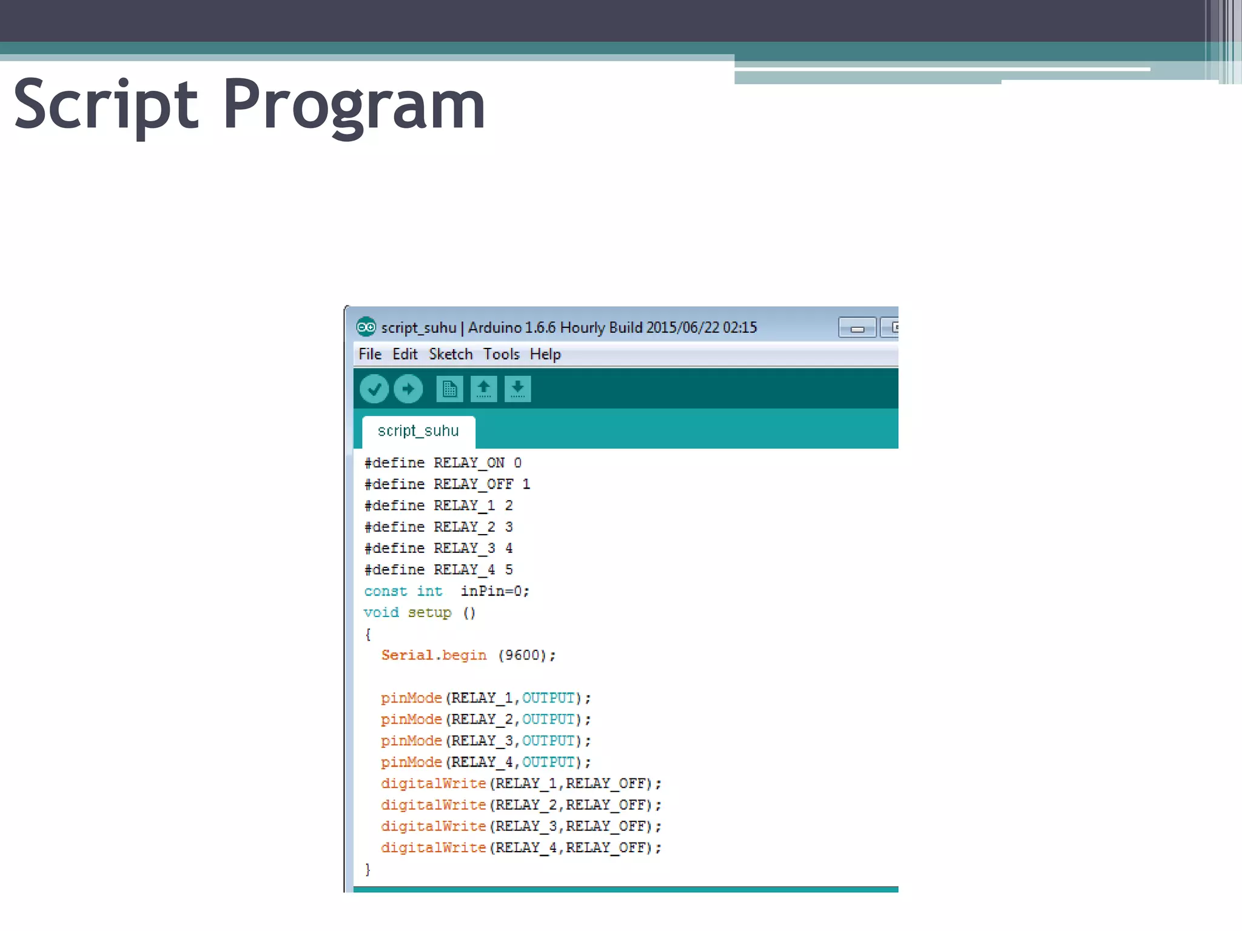The image size is (1242, 931).
Task: Open the Sketch menu
Action: click(x=451, y=355)
